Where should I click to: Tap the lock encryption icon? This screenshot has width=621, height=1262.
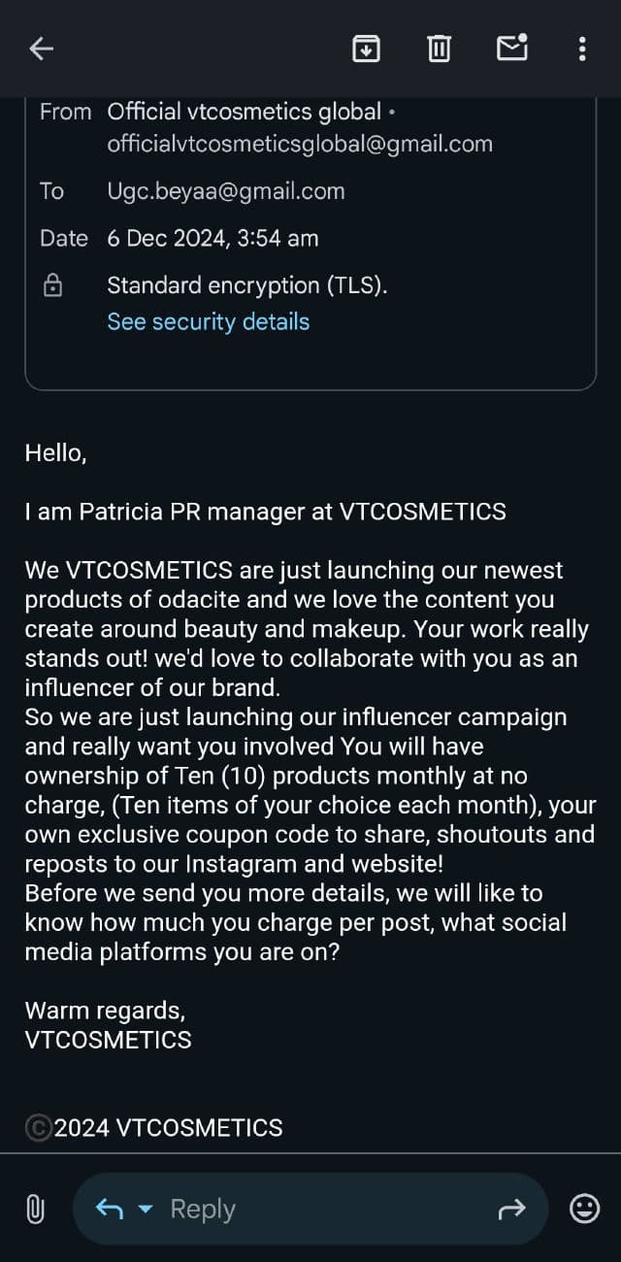tap(52, 285)
